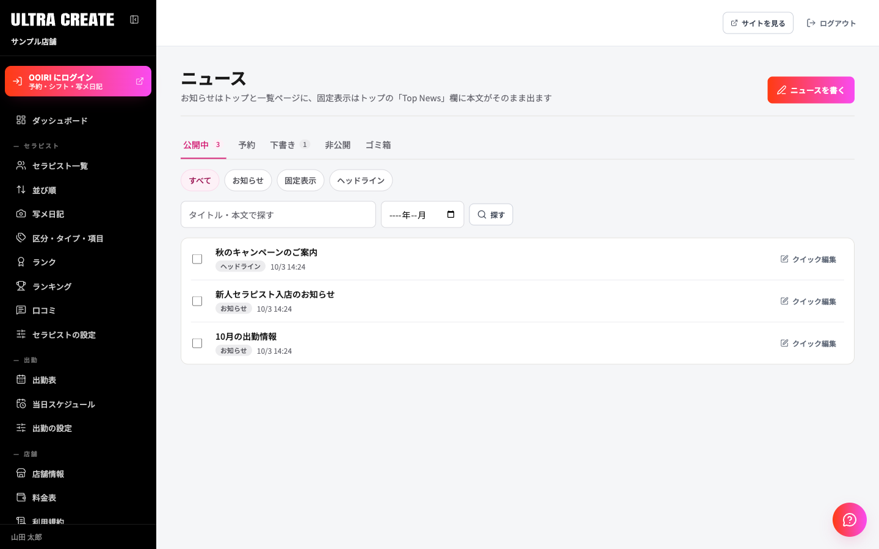Click the セラピスト一覧 people icon
Image resolution: width=879 pixels, height=549 pixels.
pyautogui.click(x=21, y=165)
